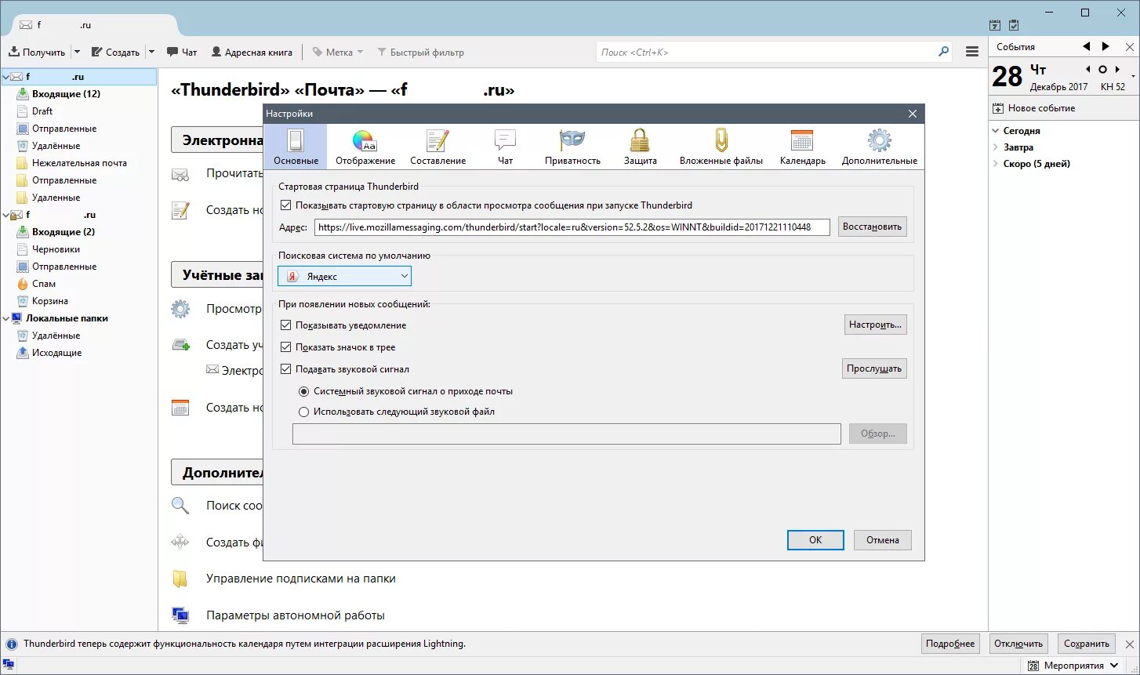Select Входящие (12) folder
1140x675 pixels.
coord(66,94)
